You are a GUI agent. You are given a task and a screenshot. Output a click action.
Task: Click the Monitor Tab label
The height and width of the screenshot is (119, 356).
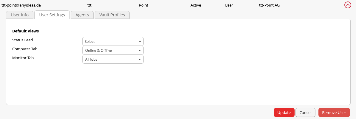[x=23, y=58]
